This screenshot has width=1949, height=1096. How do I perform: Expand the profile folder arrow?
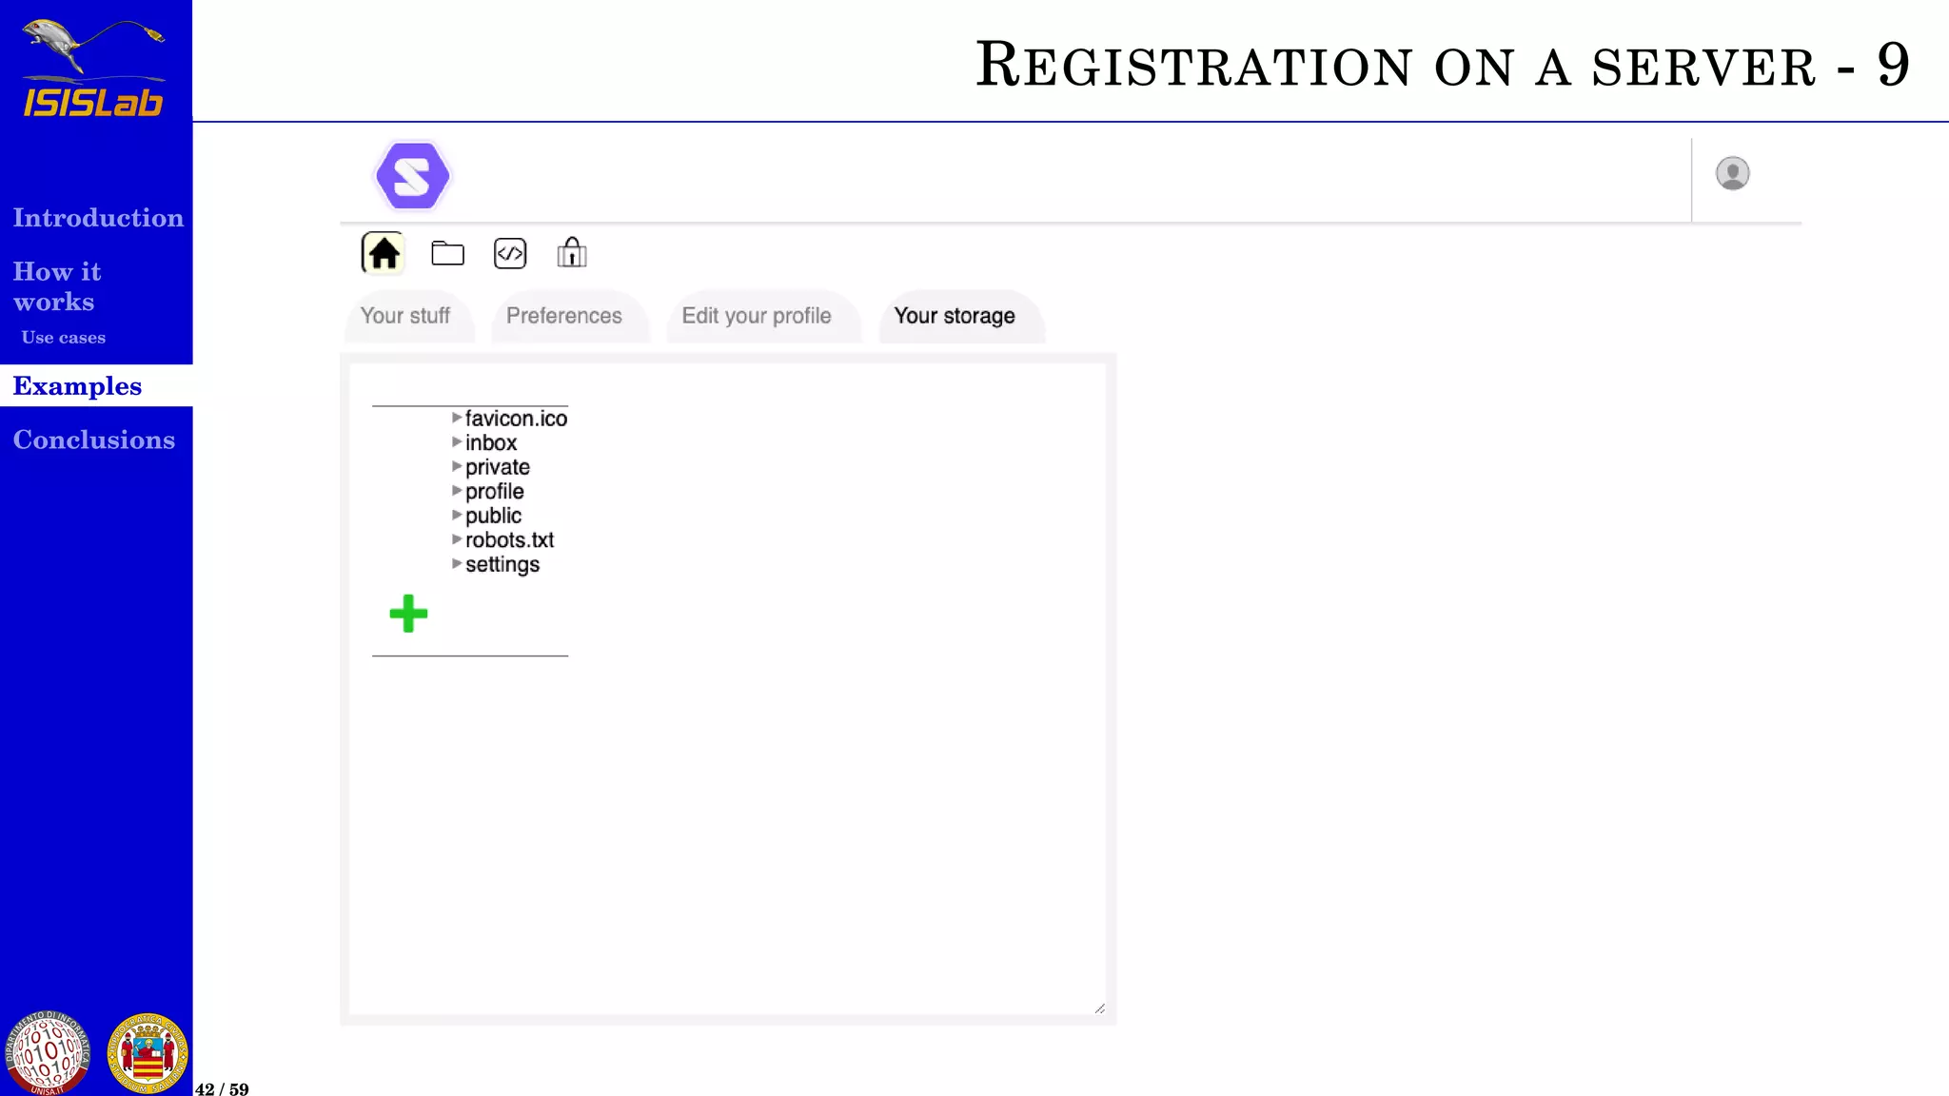457,491
